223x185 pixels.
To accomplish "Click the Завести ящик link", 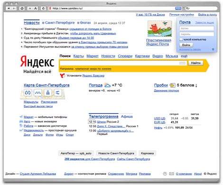I will (x=204, y=23).
